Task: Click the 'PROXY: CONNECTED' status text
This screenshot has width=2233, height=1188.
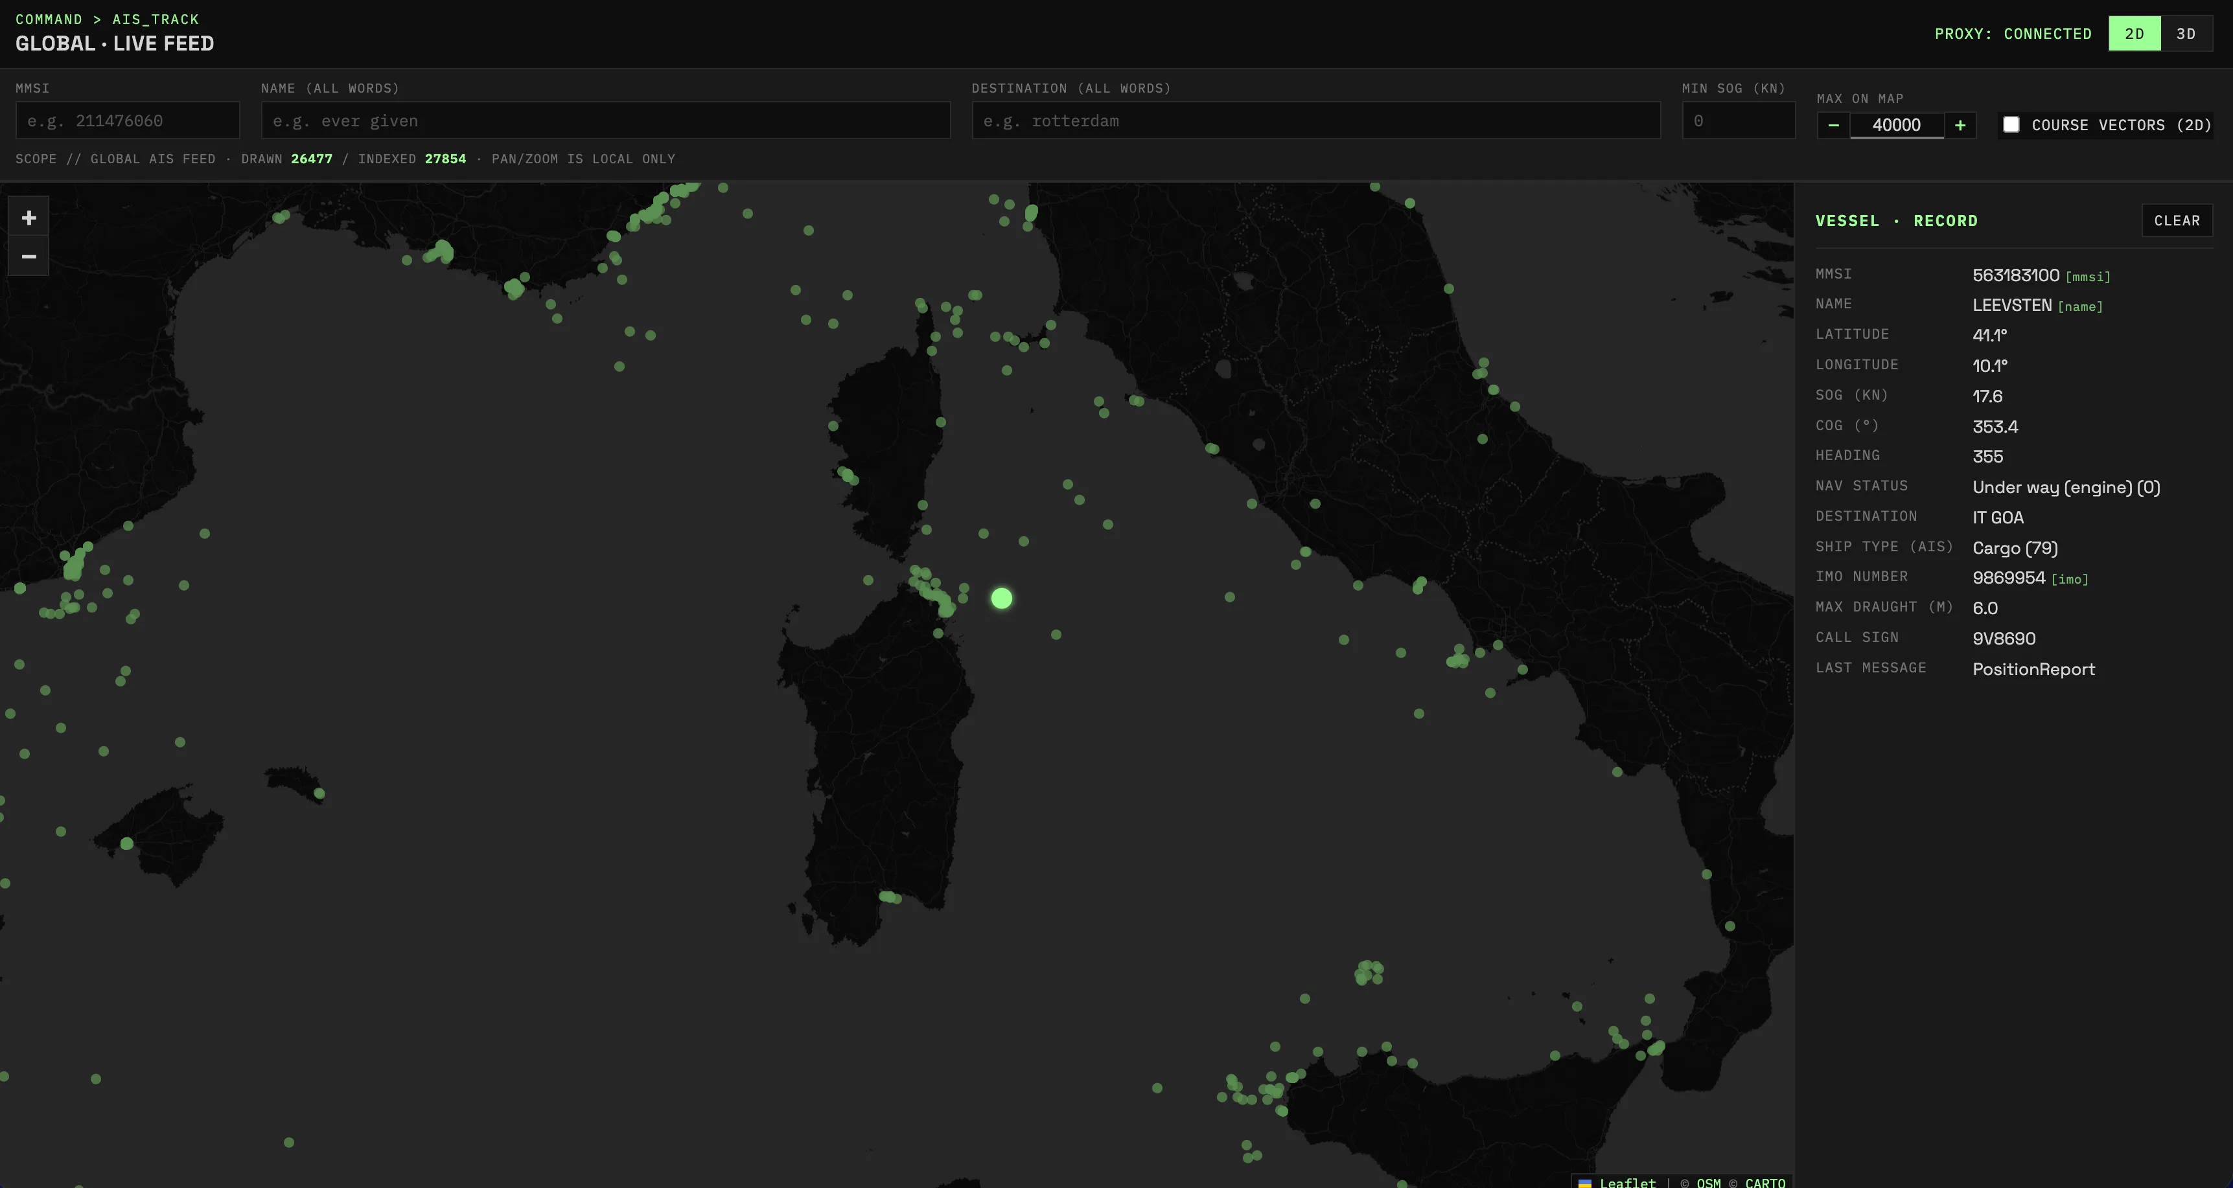Action: [2013, 34]
